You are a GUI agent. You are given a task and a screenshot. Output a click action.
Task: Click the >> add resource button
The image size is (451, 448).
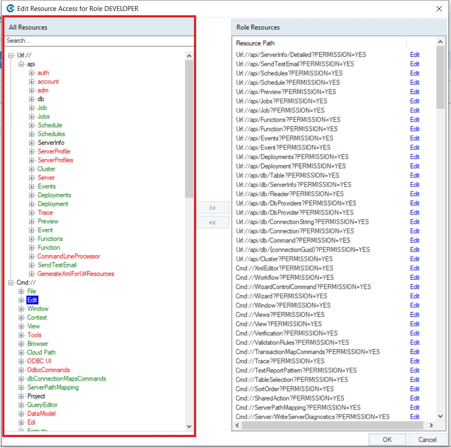[x=212, y=208]
